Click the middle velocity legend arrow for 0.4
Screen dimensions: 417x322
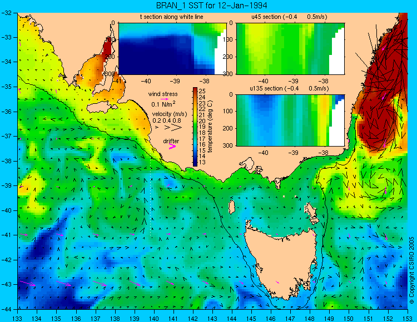[167, 128]
